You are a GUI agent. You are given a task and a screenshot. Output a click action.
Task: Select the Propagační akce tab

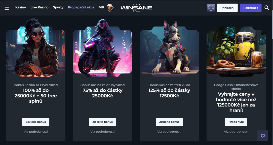tap(81, 7)
